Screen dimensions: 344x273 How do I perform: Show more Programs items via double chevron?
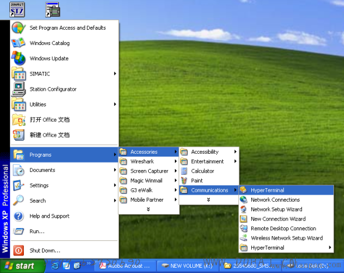point(148,209)
